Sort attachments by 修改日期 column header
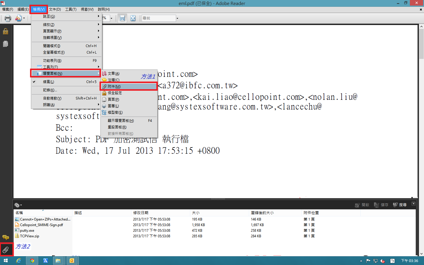The image size is (424, 265). pos(160,213)
